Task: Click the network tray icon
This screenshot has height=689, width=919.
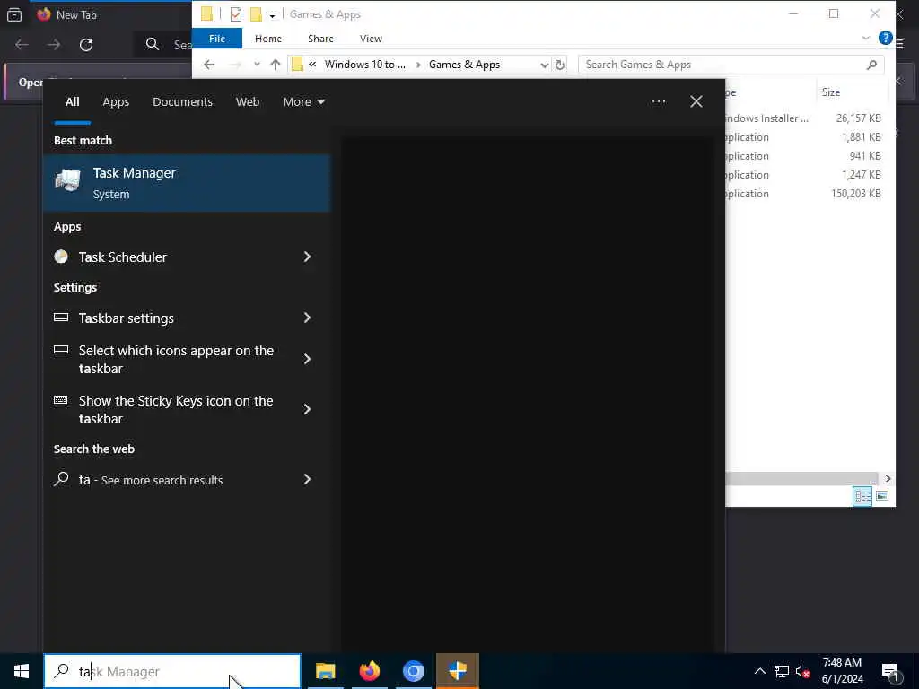Action: (x=782, y=671)
